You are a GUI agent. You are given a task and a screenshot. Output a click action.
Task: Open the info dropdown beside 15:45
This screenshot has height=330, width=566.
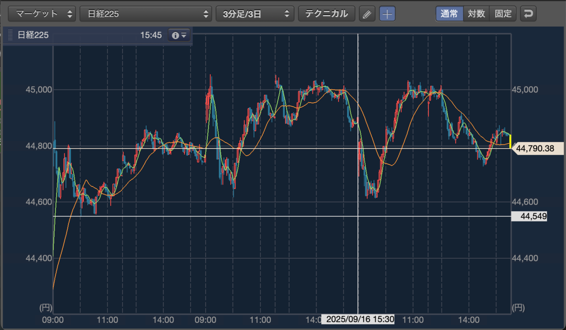point(179,35)
